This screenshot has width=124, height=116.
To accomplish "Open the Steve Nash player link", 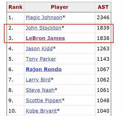I will [40, 90].
